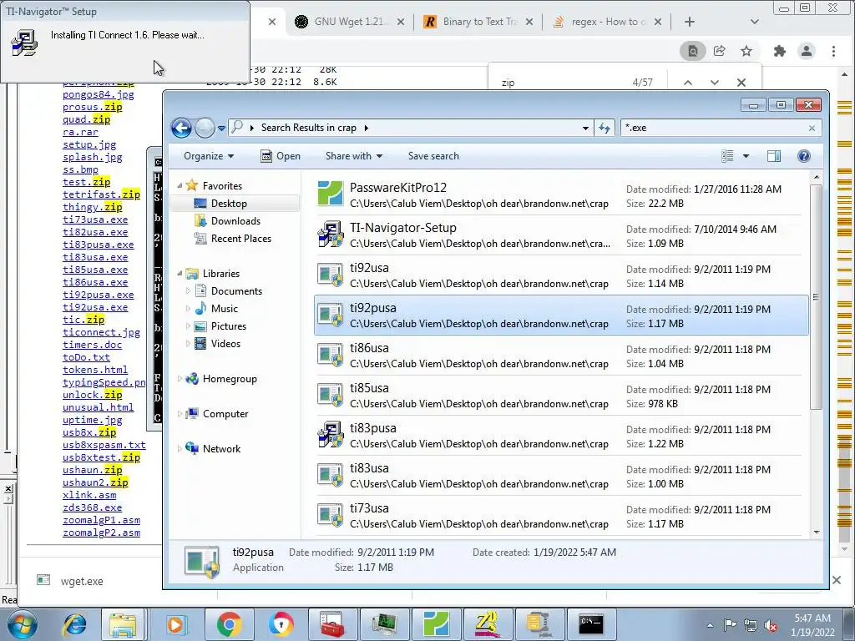Expand the Computer node
855x641 pixels.
coord(180,414)
